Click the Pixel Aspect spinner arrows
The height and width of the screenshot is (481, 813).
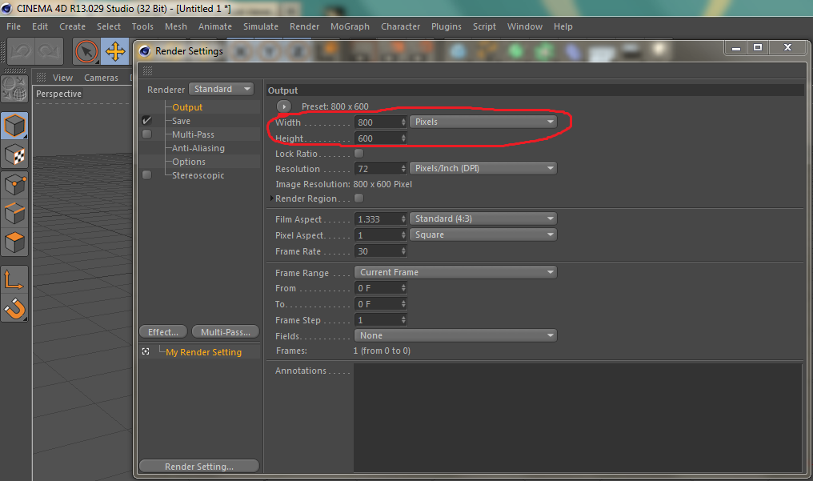coord(403,235)
